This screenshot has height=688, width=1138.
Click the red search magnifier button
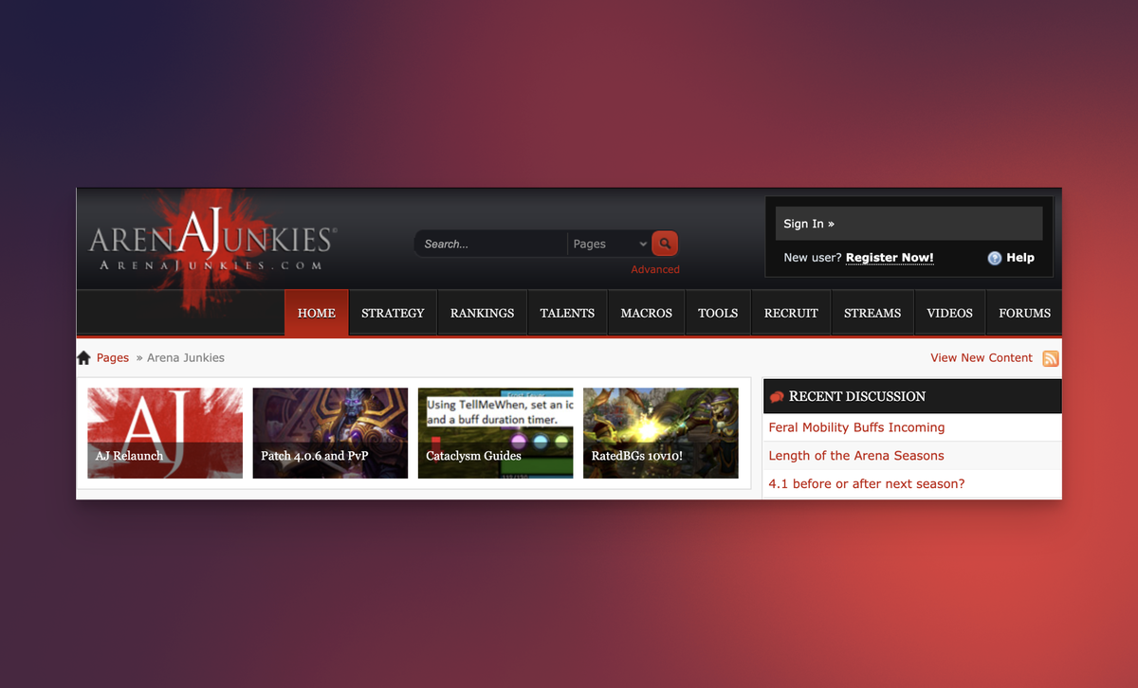pos(665,244)
